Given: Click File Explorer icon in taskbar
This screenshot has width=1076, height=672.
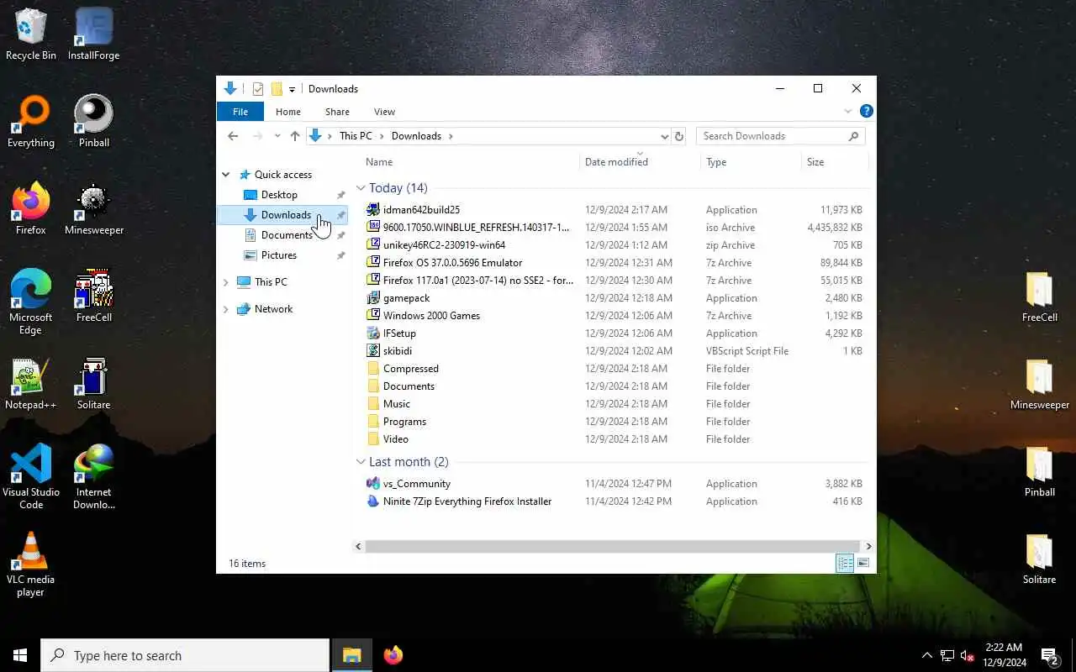Looking at the screenshot, I should [x=351, y=655].
